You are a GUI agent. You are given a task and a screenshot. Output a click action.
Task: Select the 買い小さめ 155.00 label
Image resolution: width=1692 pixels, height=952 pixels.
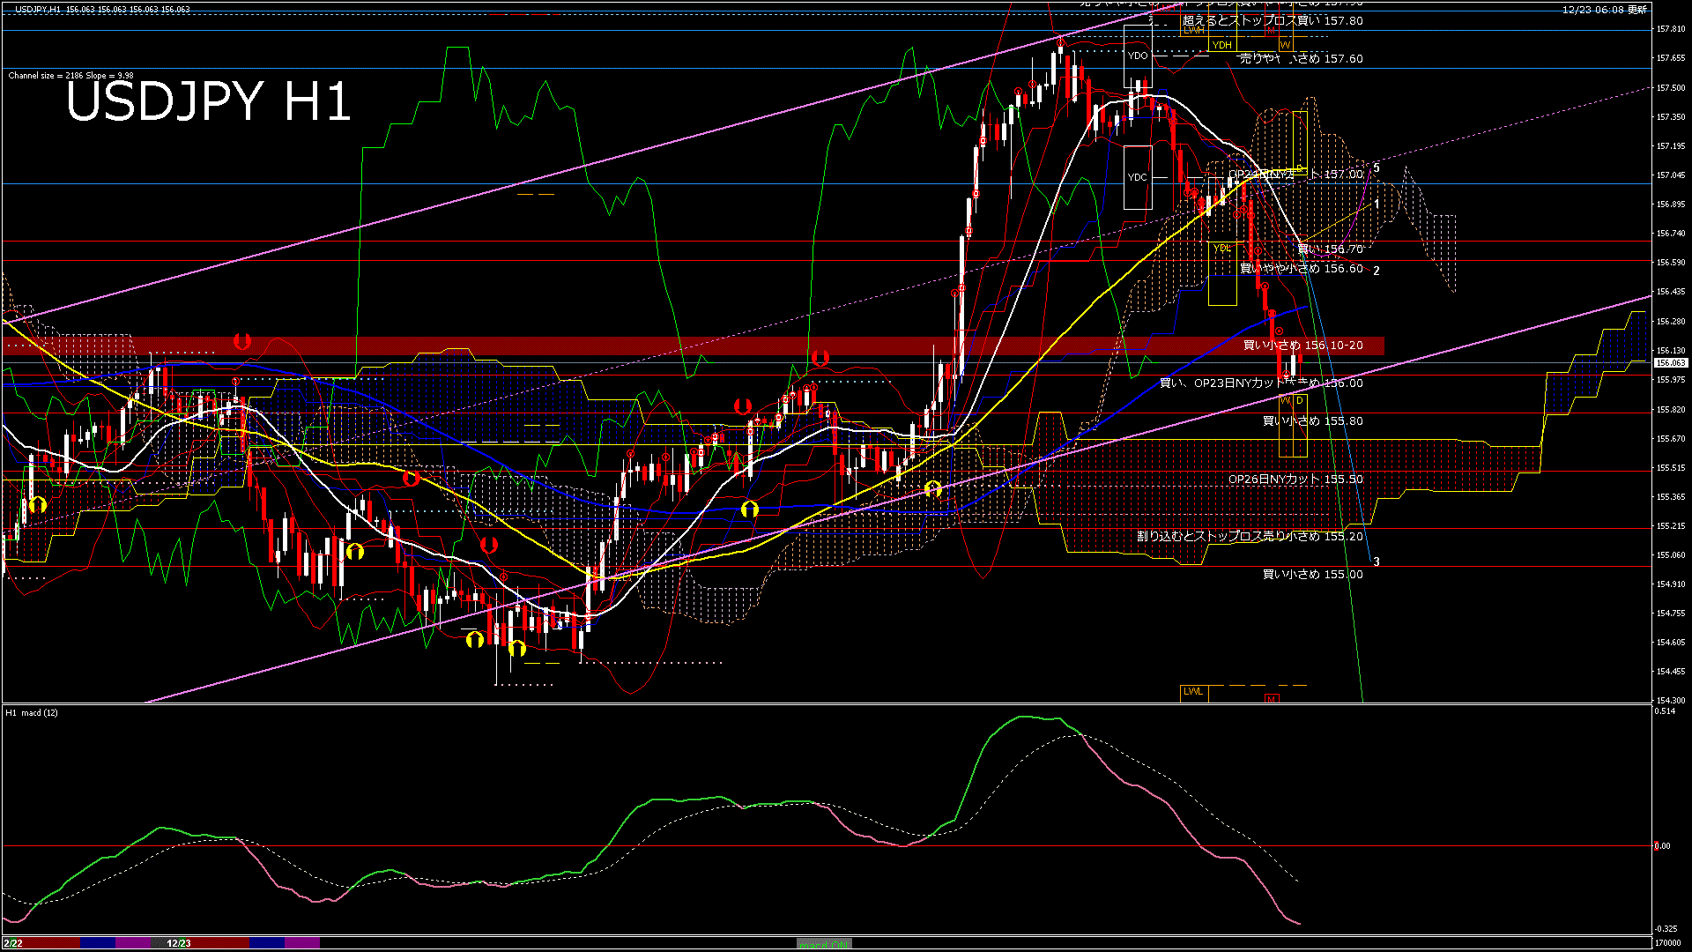pos(1312,575)
